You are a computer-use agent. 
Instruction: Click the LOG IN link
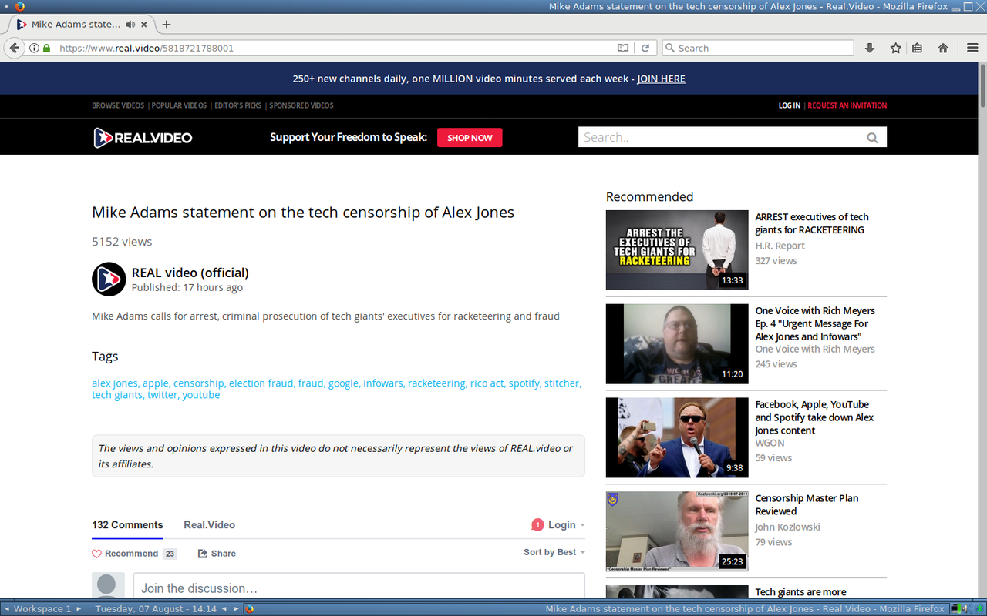790,105
